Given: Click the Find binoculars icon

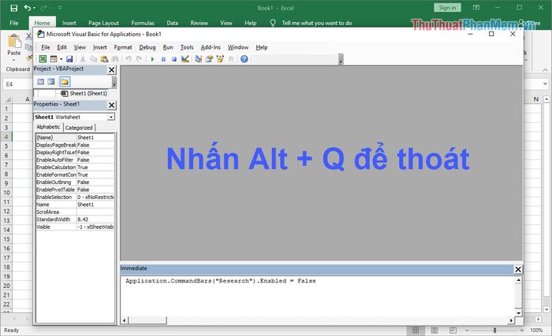Looking at the screenshot, I should (x=115, y=59).
